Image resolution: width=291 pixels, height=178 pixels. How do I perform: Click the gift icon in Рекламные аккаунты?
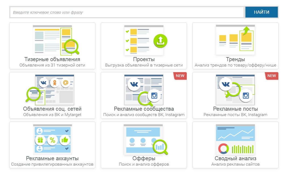tap(40, 140)
